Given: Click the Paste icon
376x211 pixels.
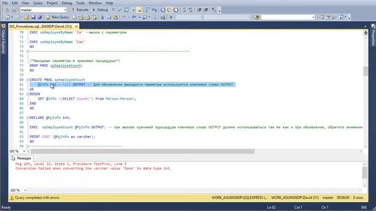Looking at the screenshot, I should [x=115, y=17].
